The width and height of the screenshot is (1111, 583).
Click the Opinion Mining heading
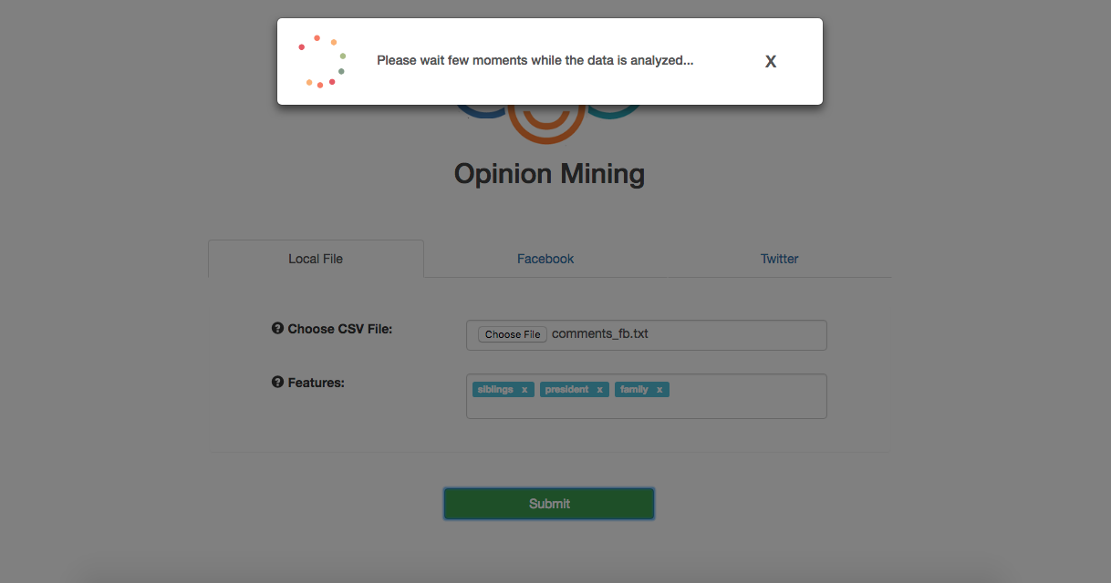tap(549, 174)
